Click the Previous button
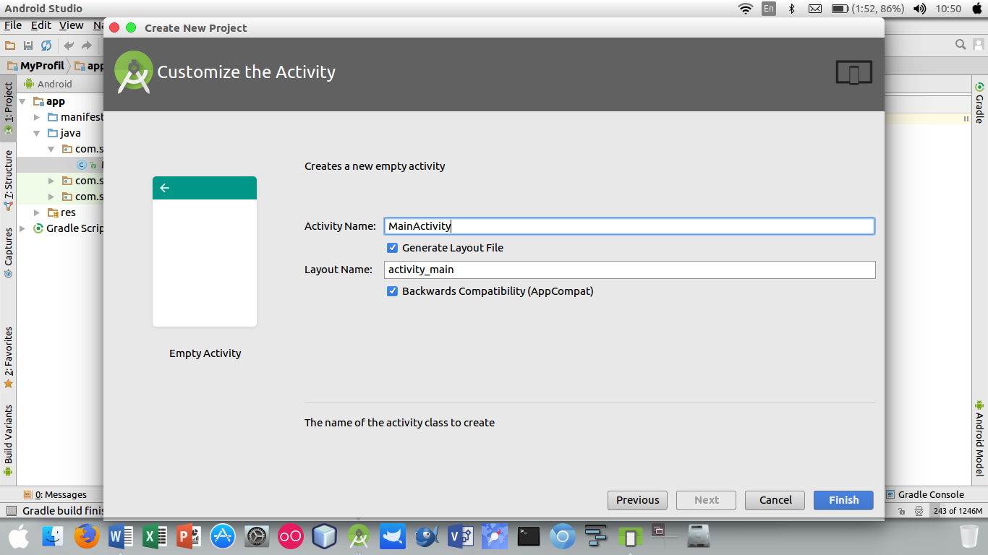 (x=637, y=500)
